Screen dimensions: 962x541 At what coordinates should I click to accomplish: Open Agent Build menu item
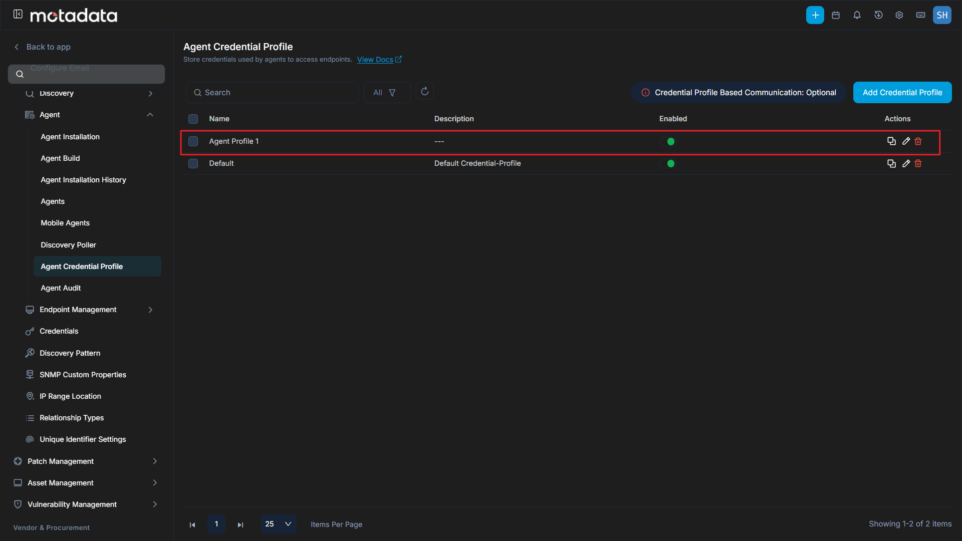pos(60,158)
